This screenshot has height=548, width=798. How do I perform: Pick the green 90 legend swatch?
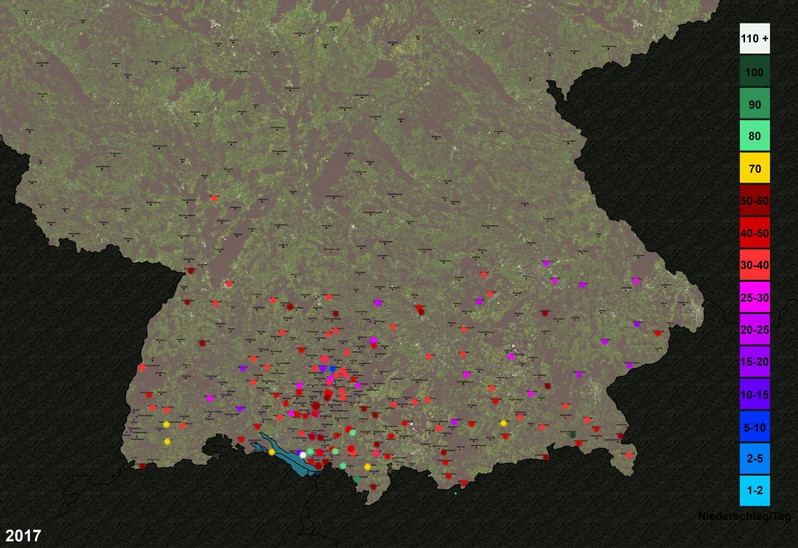(754, 104)
